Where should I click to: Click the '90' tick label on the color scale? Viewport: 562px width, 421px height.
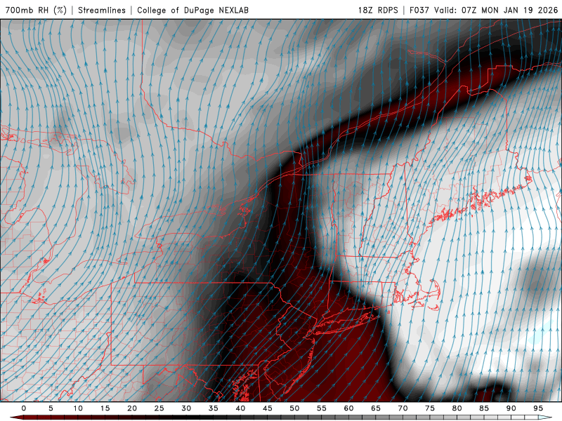[x=511, y=408]
